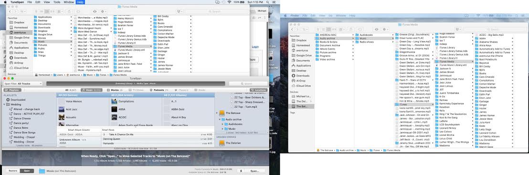Click search field in right Finder window
529x175 pixels.
pos(495,30)
